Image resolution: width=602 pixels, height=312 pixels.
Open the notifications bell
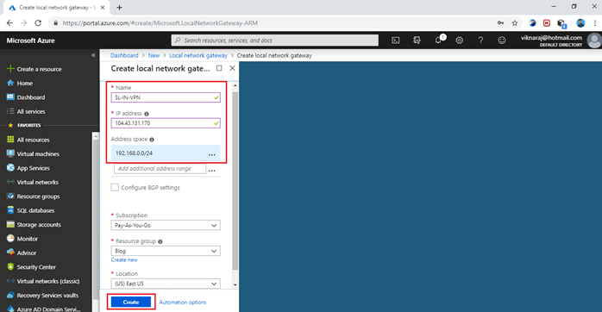438,41
